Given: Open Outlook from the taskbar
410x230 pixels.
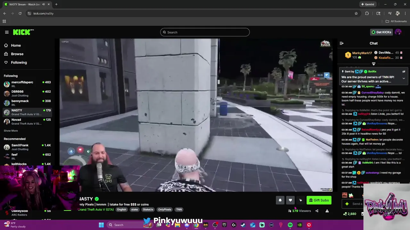Looking at the screenshot, I should coord(252,225).
